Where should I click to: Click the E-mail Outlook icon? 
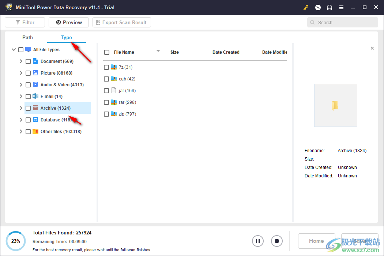tap(35, 96)
